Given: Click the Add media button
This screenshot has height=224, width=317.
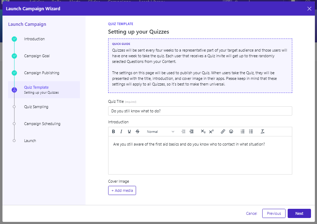Looking at the screenshot, I should pos(122,190).
